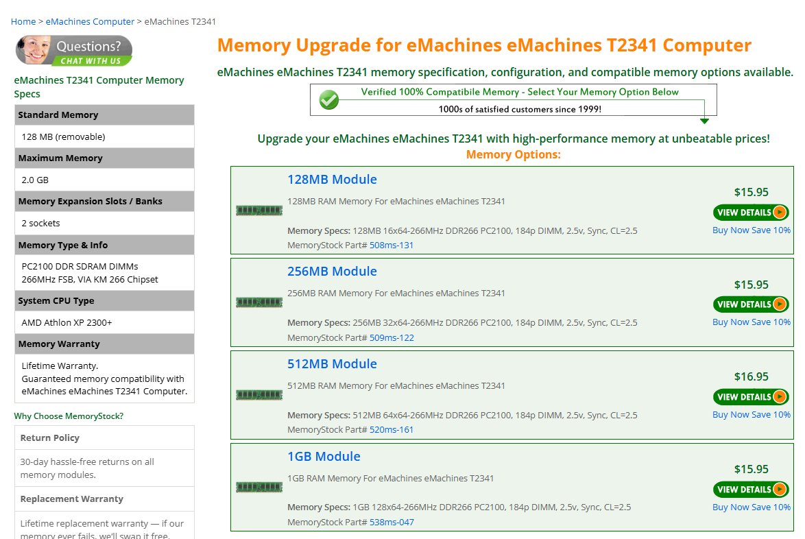Image resolution: width=805 pixels, height=539 pixels.
Task: Click the Memory Type & Info header
Action: (104, 245)
